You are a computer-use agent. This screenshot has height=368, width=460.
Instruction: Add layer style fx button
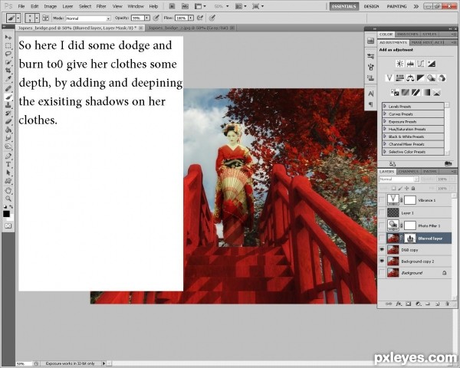click(399, 304)
